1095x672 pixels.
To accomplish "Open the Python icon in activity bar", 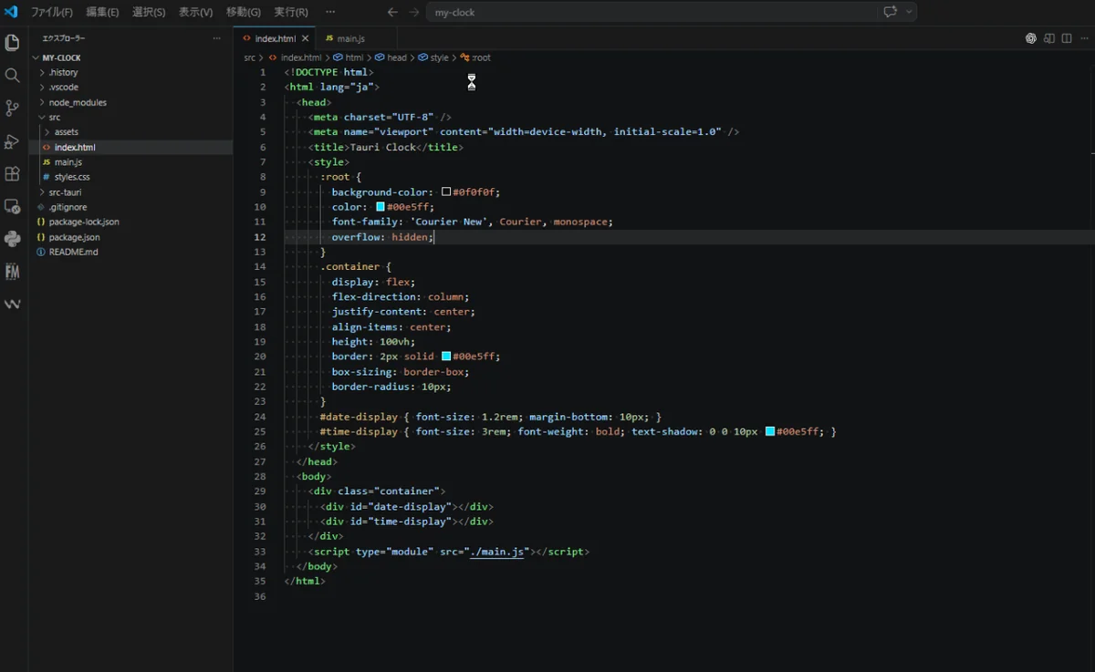I will coord(12,239).
